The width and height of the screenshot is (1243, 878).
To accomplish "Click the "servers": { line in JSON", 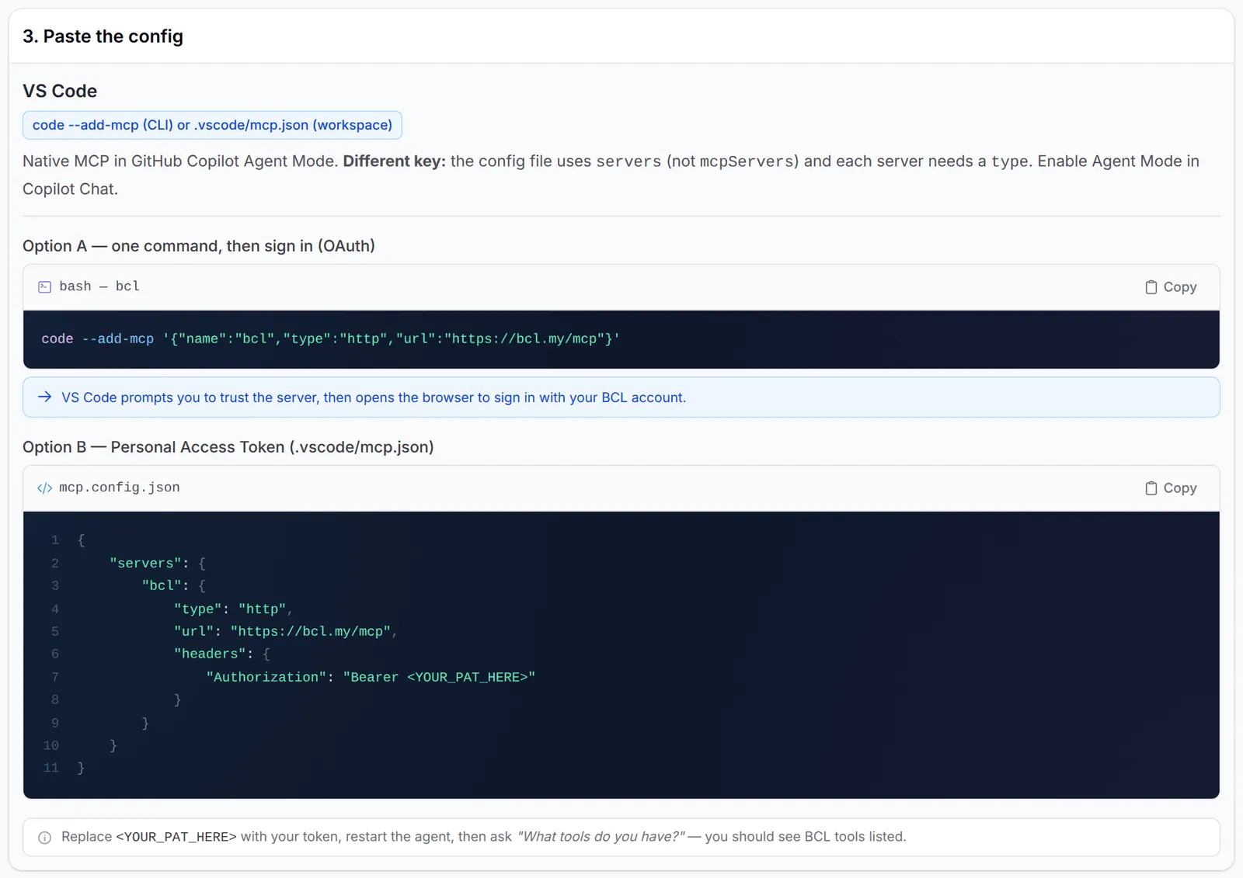I will 158,564.
